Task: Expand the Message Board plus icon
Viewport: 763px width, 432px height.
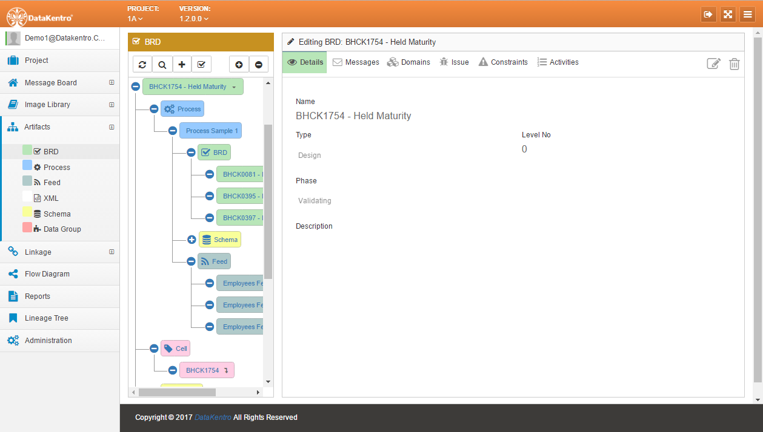Action: (x=112, y=83)
